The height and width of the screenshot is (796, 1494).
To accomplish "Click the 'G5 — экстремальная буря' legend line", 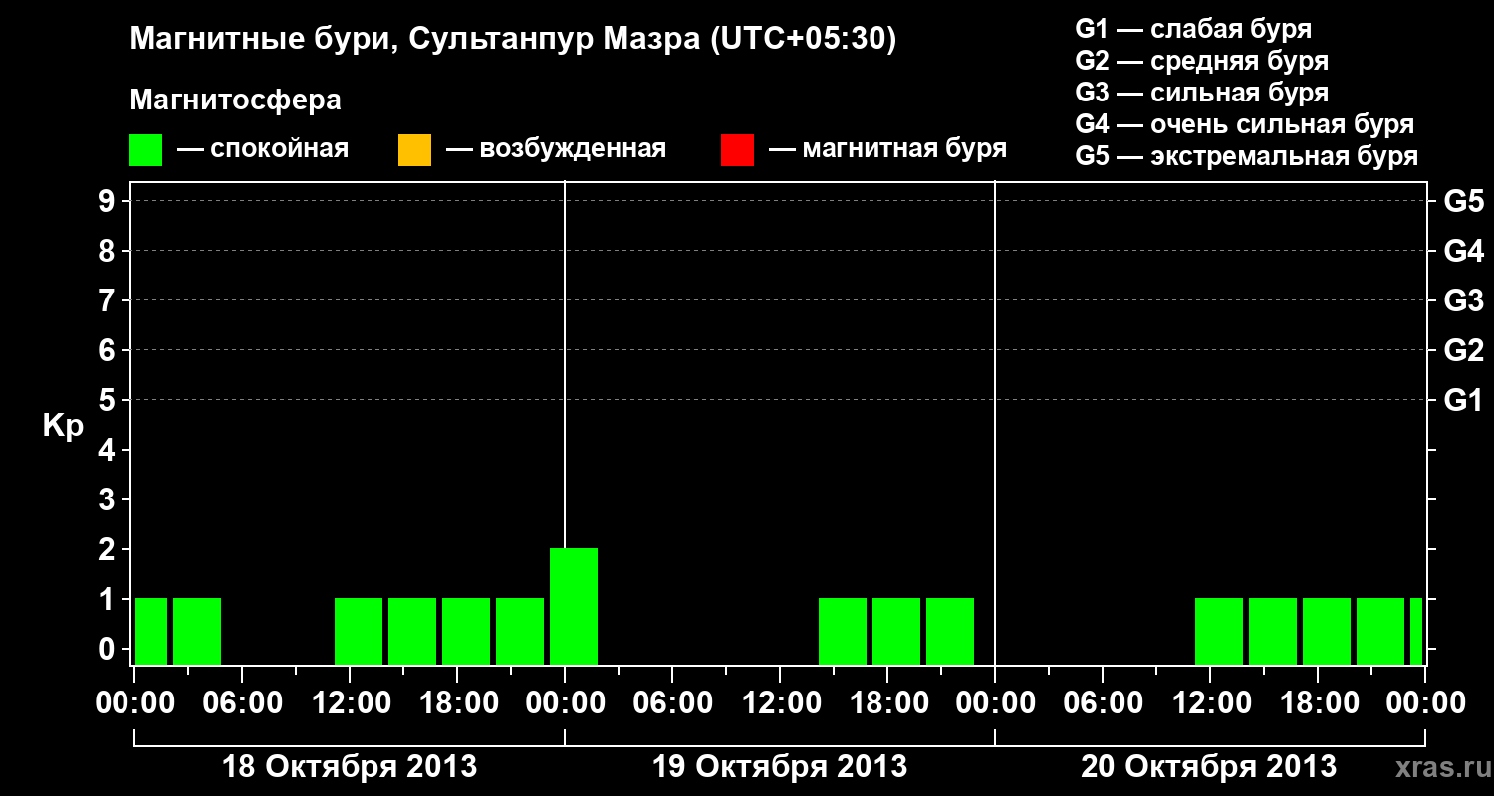I will [1247, 156].
